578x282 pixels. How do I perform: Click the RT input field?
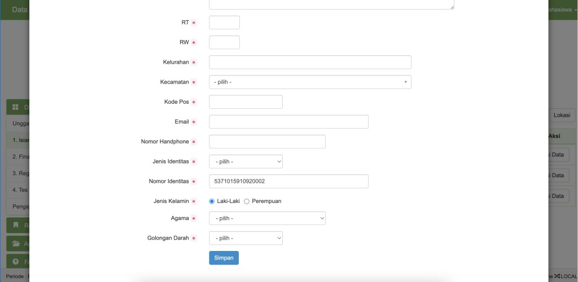pyautogui.click(x=224, y=23)
